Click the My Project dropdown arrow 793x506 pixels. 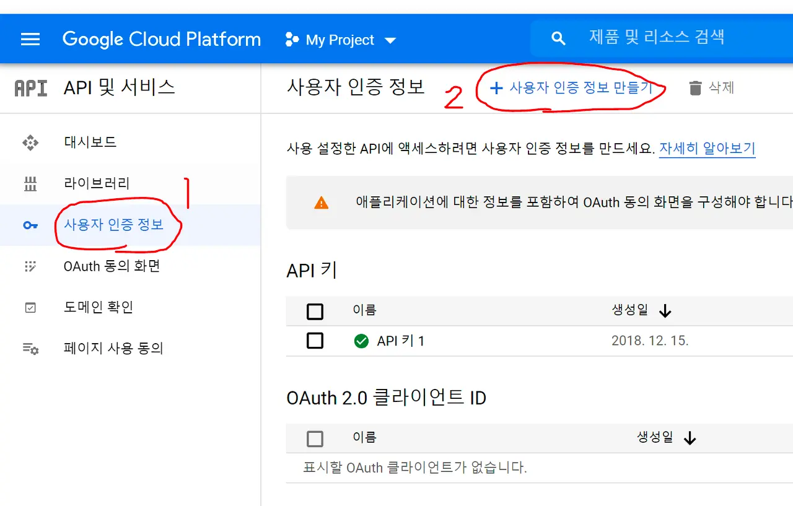coord(390,41)
